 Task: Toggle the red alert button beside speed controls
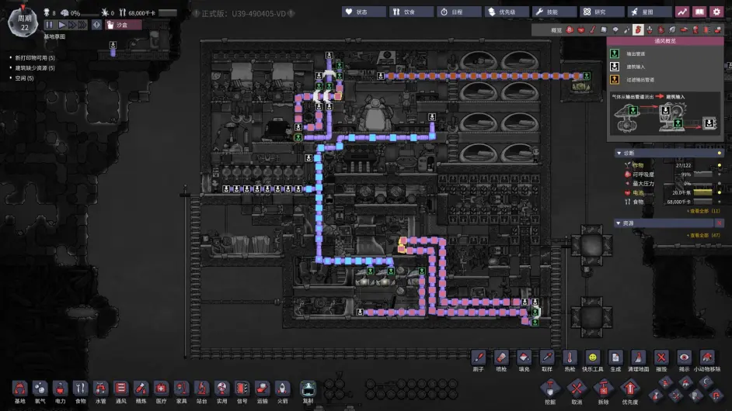coord(96,25)
